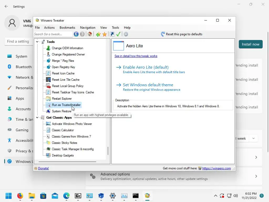Image resolution: width=269 pixels, height=202 pixels.
Task: Click Enable Aero Lite (default)
Action: coord(146,67)
